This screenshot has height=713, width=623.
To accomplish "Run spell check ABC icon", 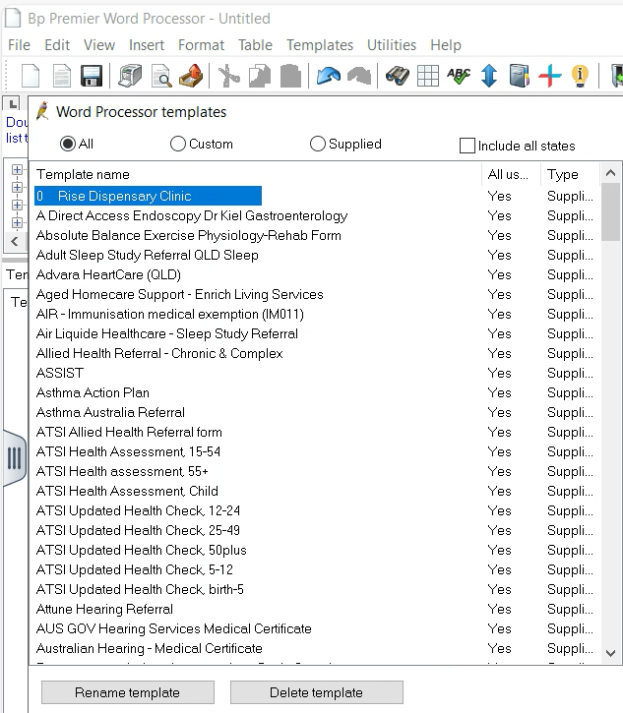I will click(x=459, y=76).
